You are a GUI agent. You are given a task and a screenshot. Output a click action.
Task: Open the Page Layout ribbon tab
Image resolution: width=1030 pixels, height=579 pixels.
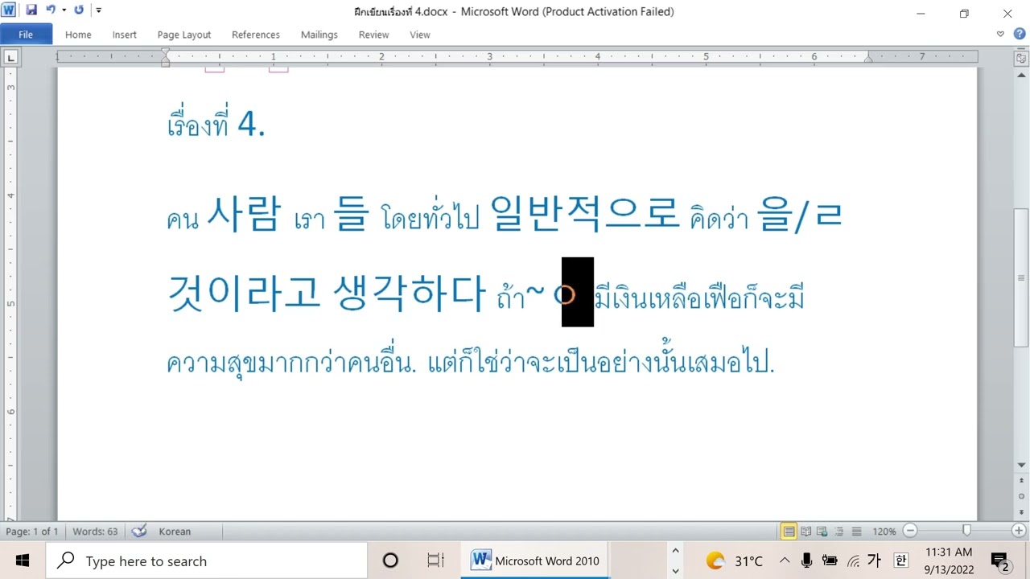(x=184, y=35)
